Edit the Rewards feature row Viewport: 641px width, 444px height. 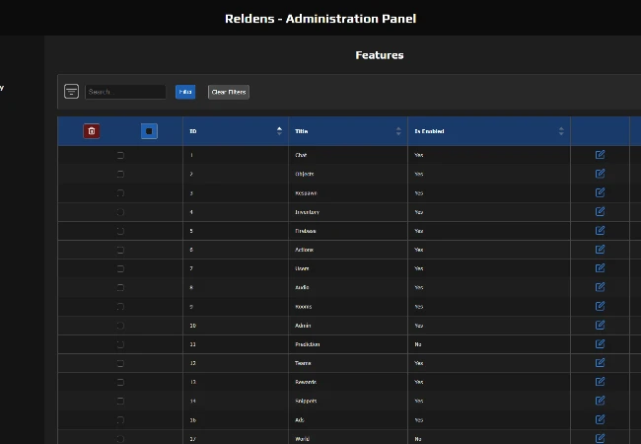click(x=600, y=382)
